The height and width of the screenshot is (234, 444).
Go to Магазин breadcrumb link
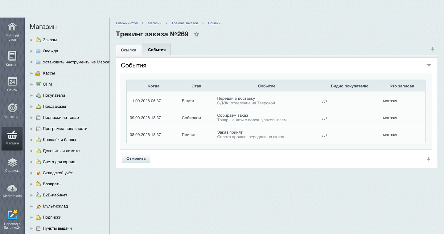click(154, 23)
